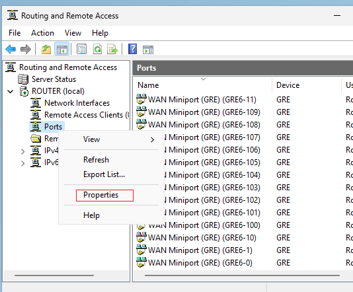Toggle the Show/Hide Console Tree icon

click(x=62, y=50)
